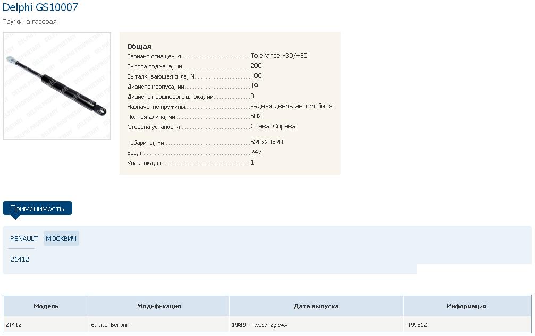535x336 pixels.
Task: Click the Delphi GS10007 heading
Action: coord(40,7)
